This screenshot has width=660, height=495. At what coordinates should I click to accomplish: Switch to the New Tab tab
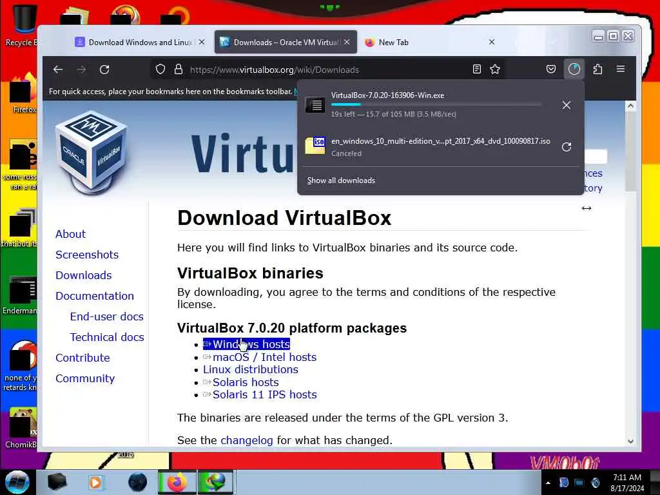[430, 42]
